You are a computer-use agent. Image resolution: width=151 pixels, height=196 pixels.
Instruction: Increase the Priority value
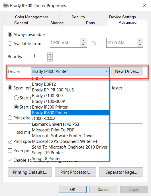point(50,55)
